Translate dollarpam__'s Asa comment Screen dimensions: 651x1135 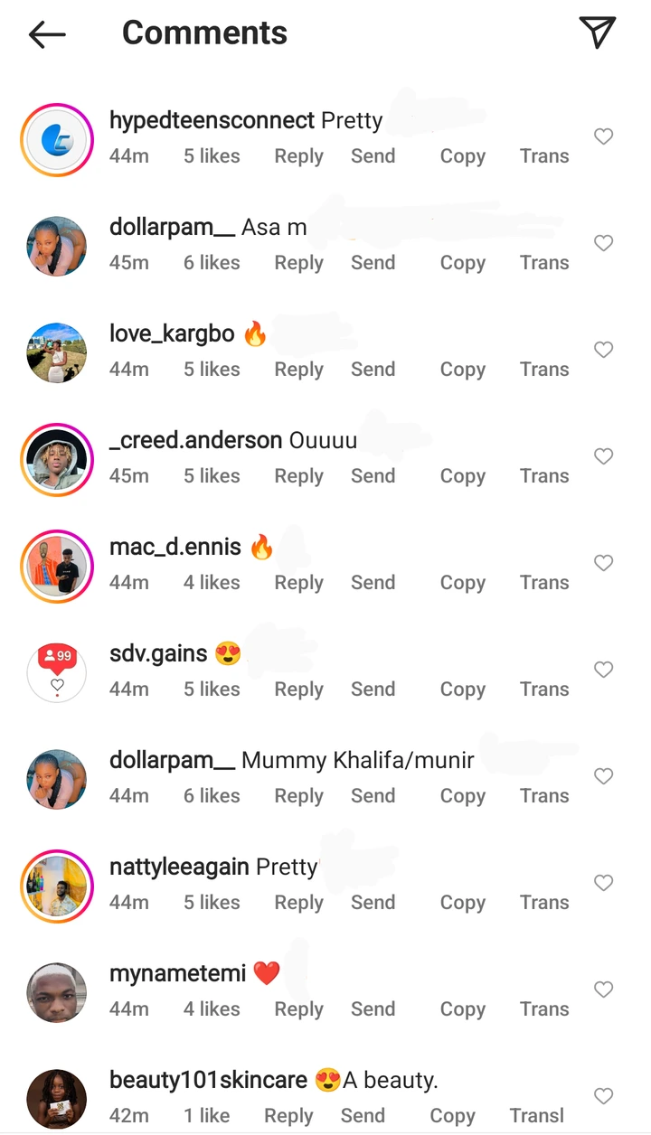coord(543,263)
